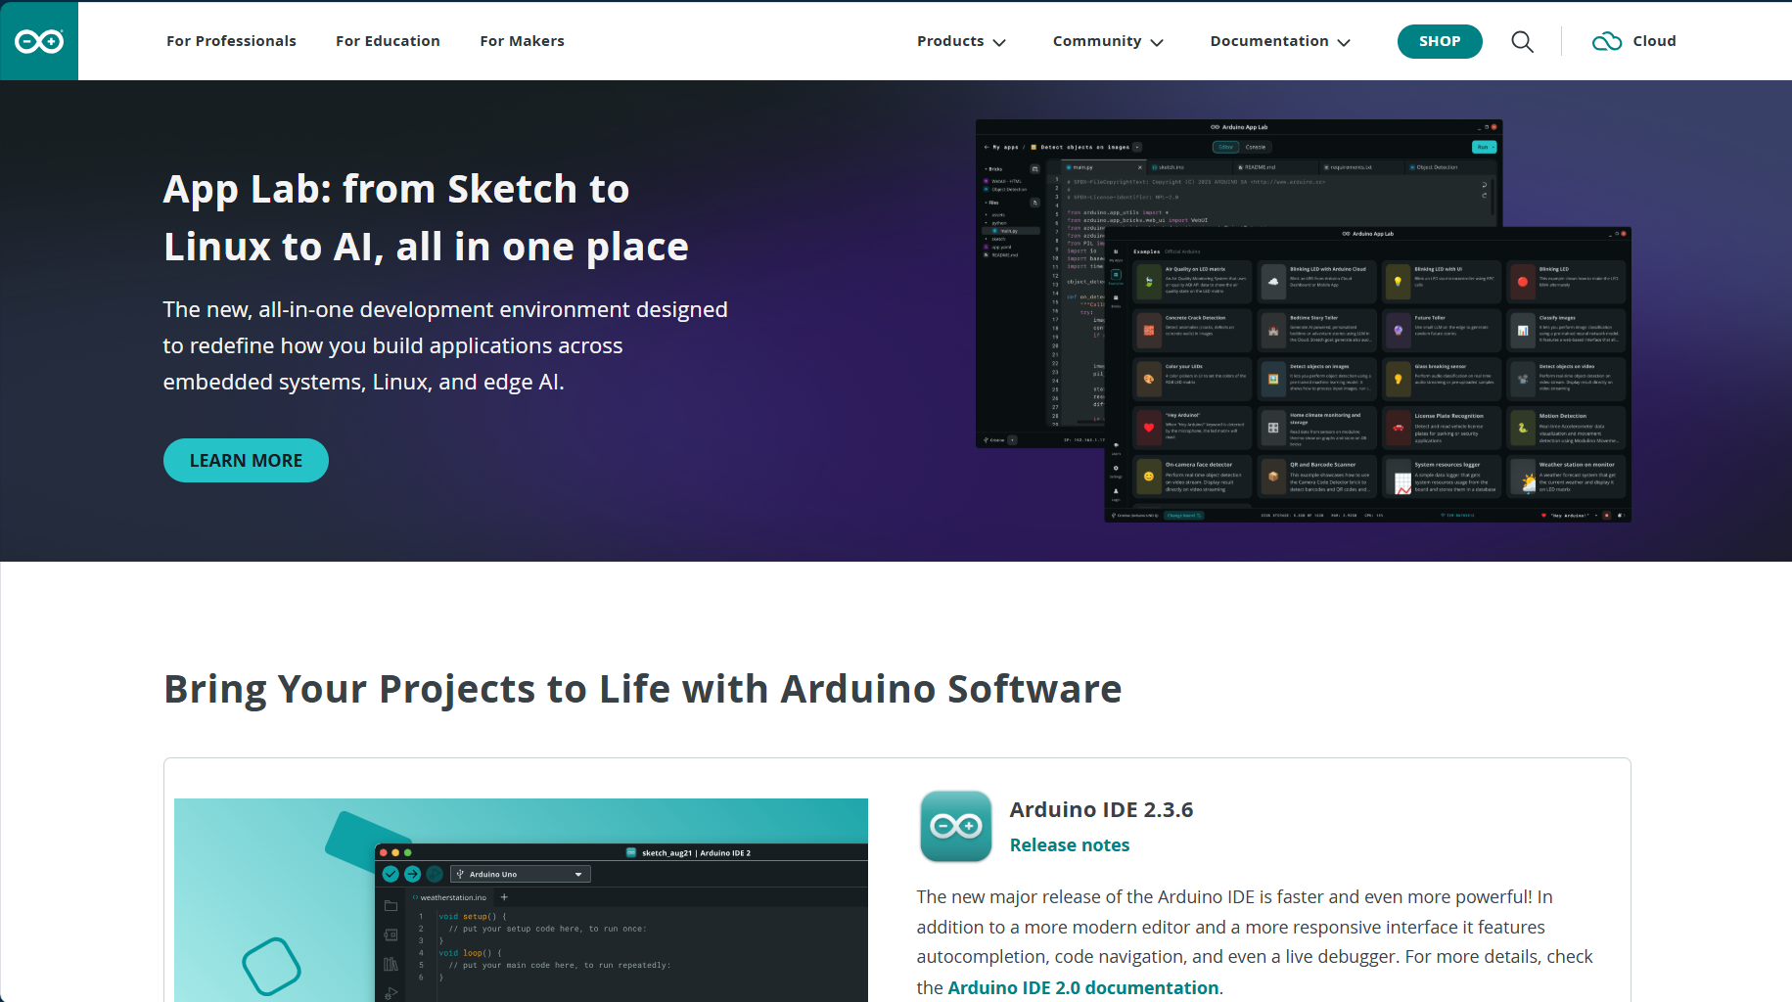Click the teal SHOP button
The width and height of the screenshot is (1792, 1002).
[x=1440, y=41]
